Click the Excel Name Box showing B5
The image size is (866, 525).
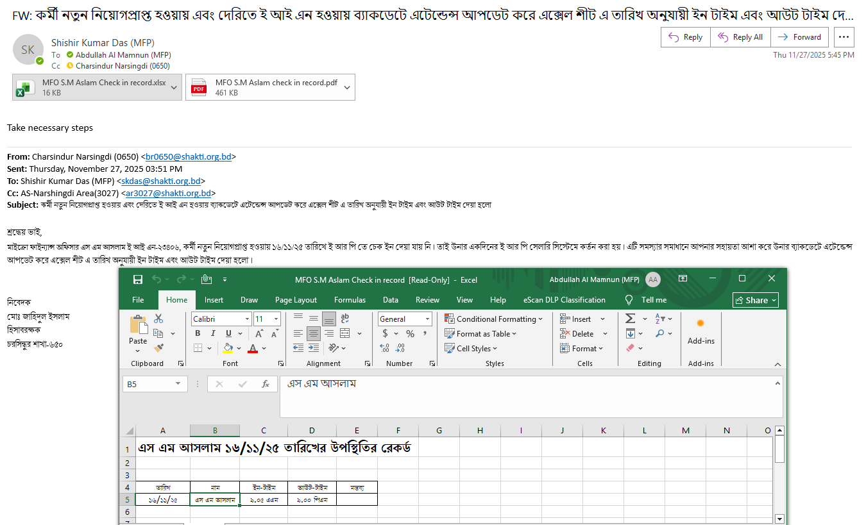[x=148, y=384]
